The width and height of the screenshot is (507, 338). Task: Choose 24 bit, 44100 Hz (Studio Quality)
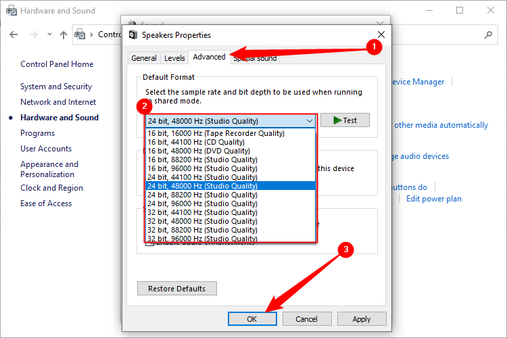(x=231, y=177)
